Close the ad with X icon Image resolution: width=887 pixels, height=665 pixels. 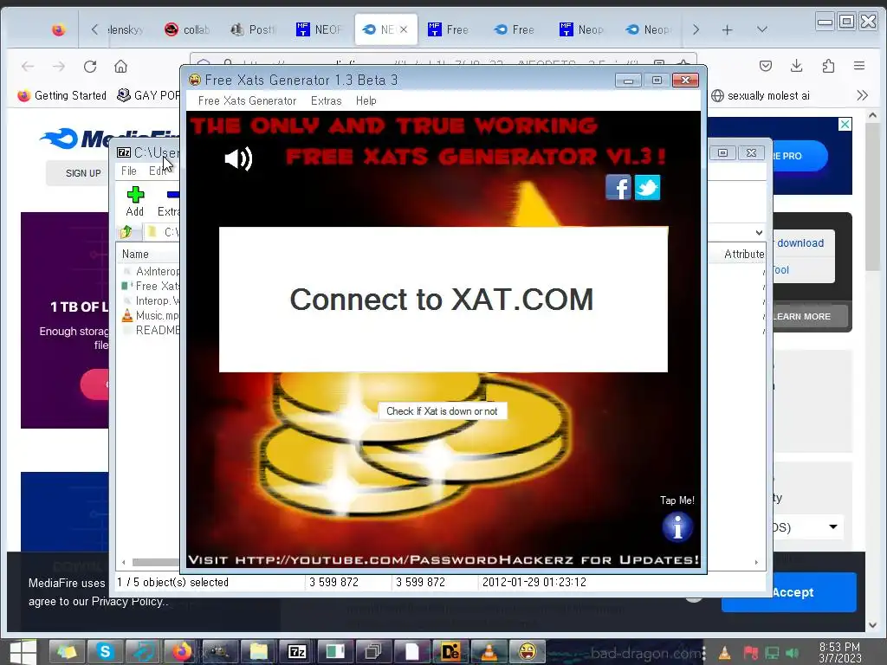(845, 125)
